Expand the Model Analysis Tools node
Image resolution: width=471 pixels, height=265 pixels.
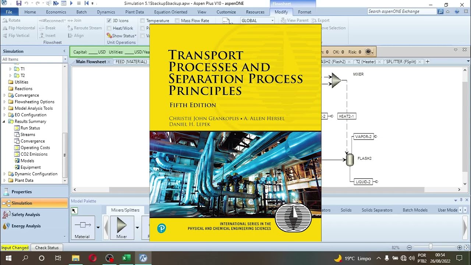point(4,109)
